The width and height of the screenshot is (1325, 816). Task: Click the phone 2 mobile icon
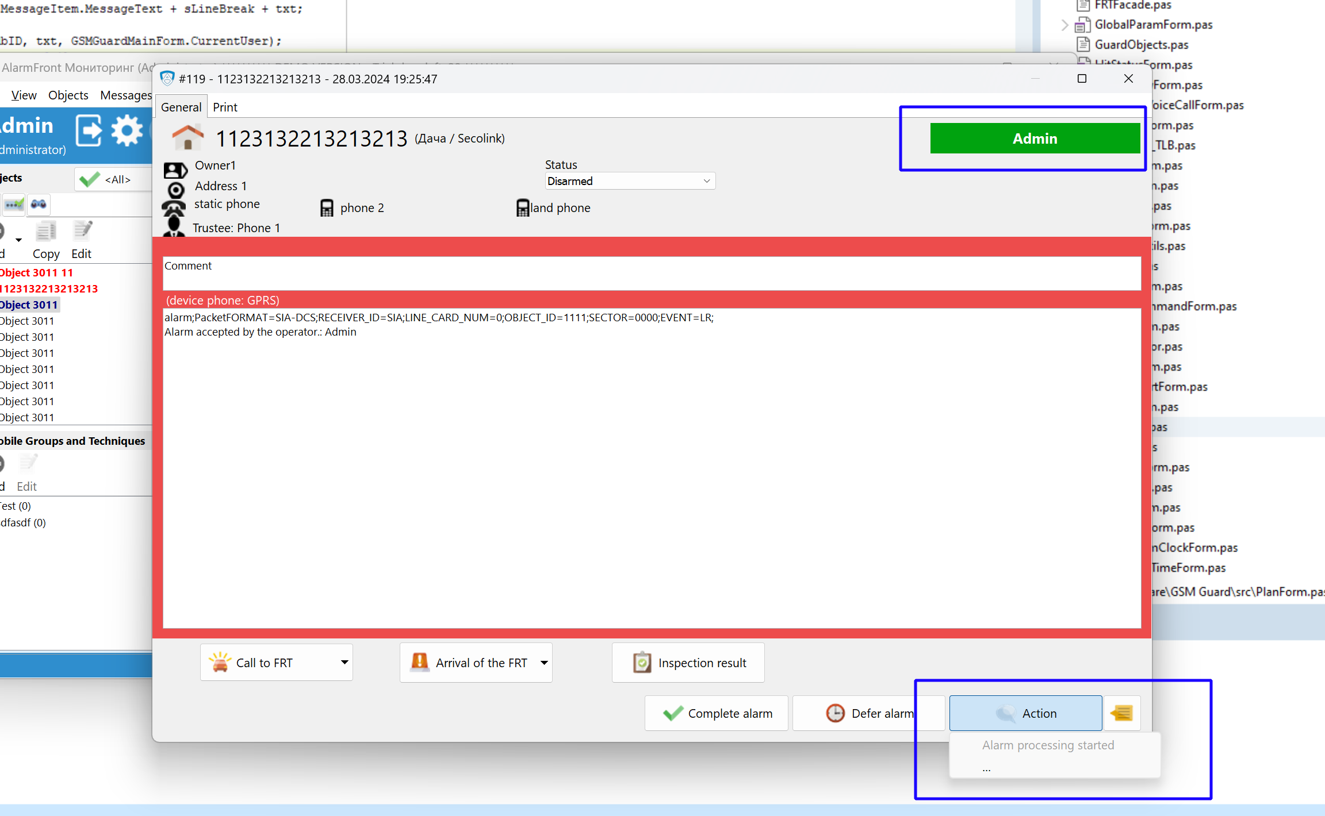327,208
